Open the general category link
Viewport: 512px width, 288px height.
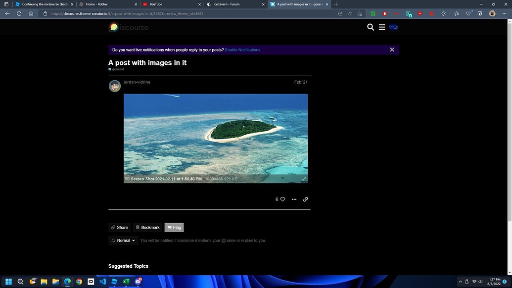coord(117,69)
